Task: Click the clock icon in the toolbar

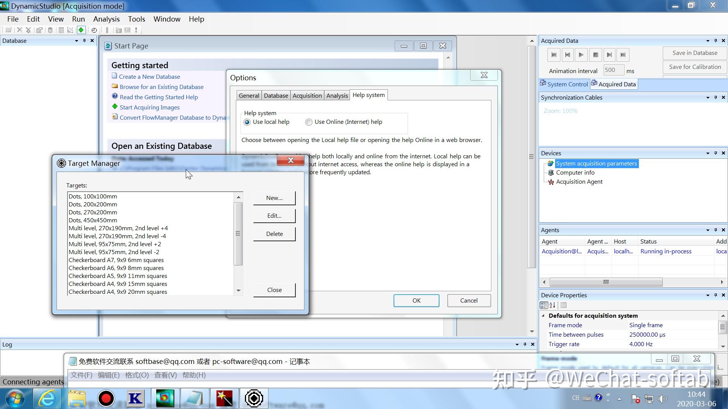Action: pyautogui.click(x=94, y=30)
